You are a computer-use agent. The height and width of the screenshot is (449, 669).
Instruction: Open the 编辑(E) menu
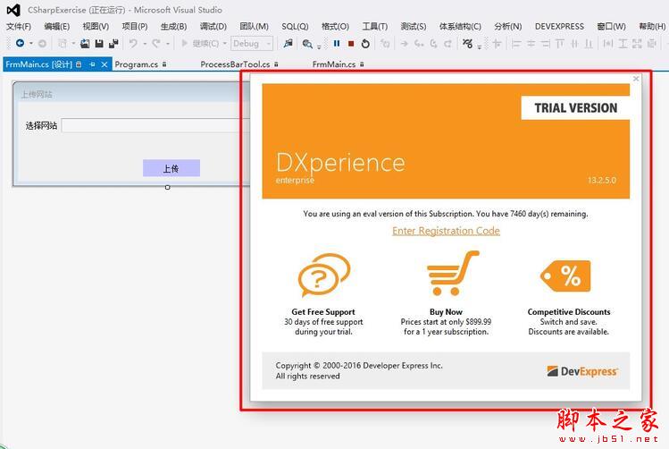pos(57,27)
